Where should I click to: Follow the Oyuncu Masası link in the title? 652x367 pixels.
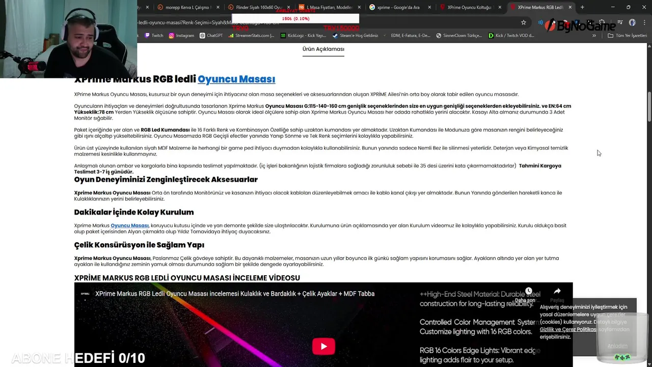tap(236, 79)
